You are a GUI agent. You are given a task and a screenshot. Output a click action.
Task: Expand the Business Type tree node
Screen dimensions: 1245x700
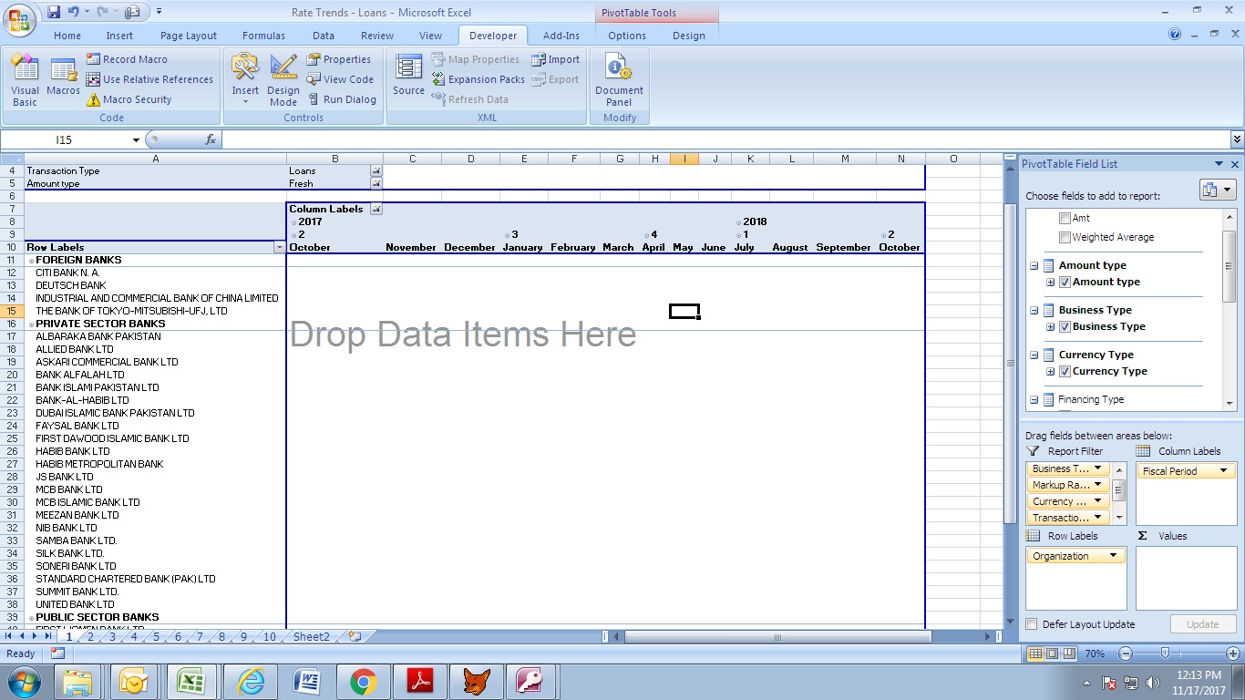pos(1050,327)
